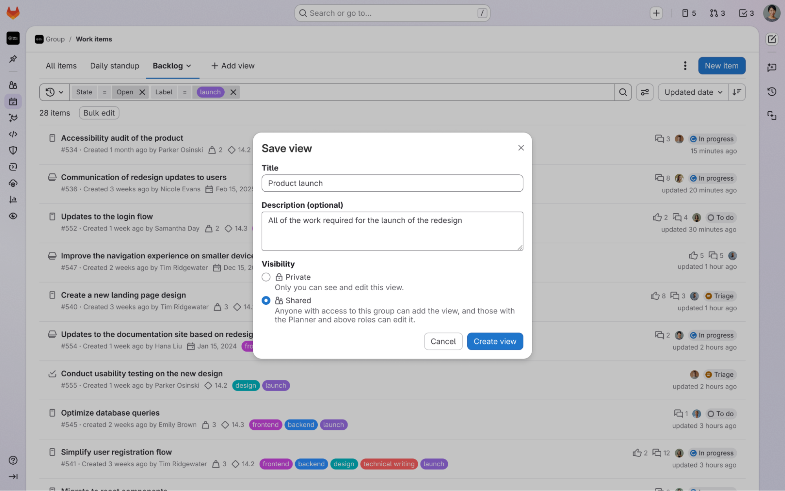Screen dimensions: 785x491
Task: Open recent searches history dropdown
Action: 54,92
